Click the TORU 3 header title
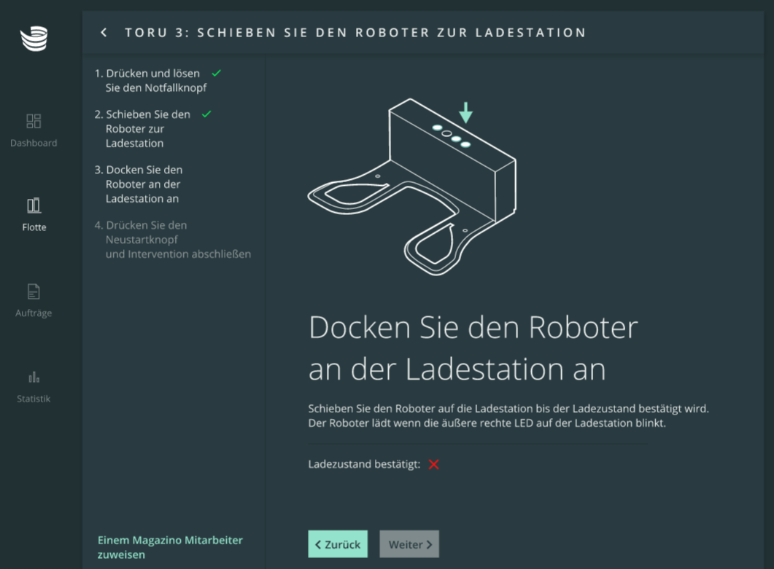 pyautogui.click(x=355, y=33)
